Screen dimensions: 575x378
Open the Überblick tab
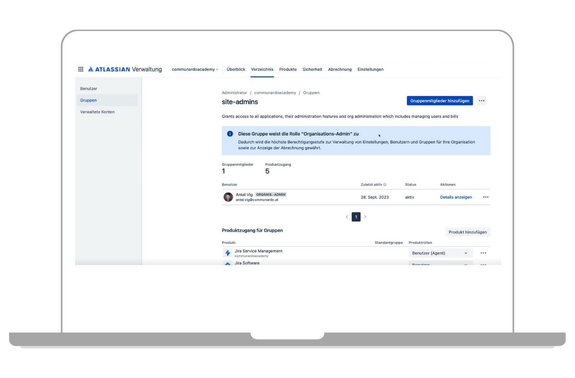pyautogui.click(x=236, y=69)
